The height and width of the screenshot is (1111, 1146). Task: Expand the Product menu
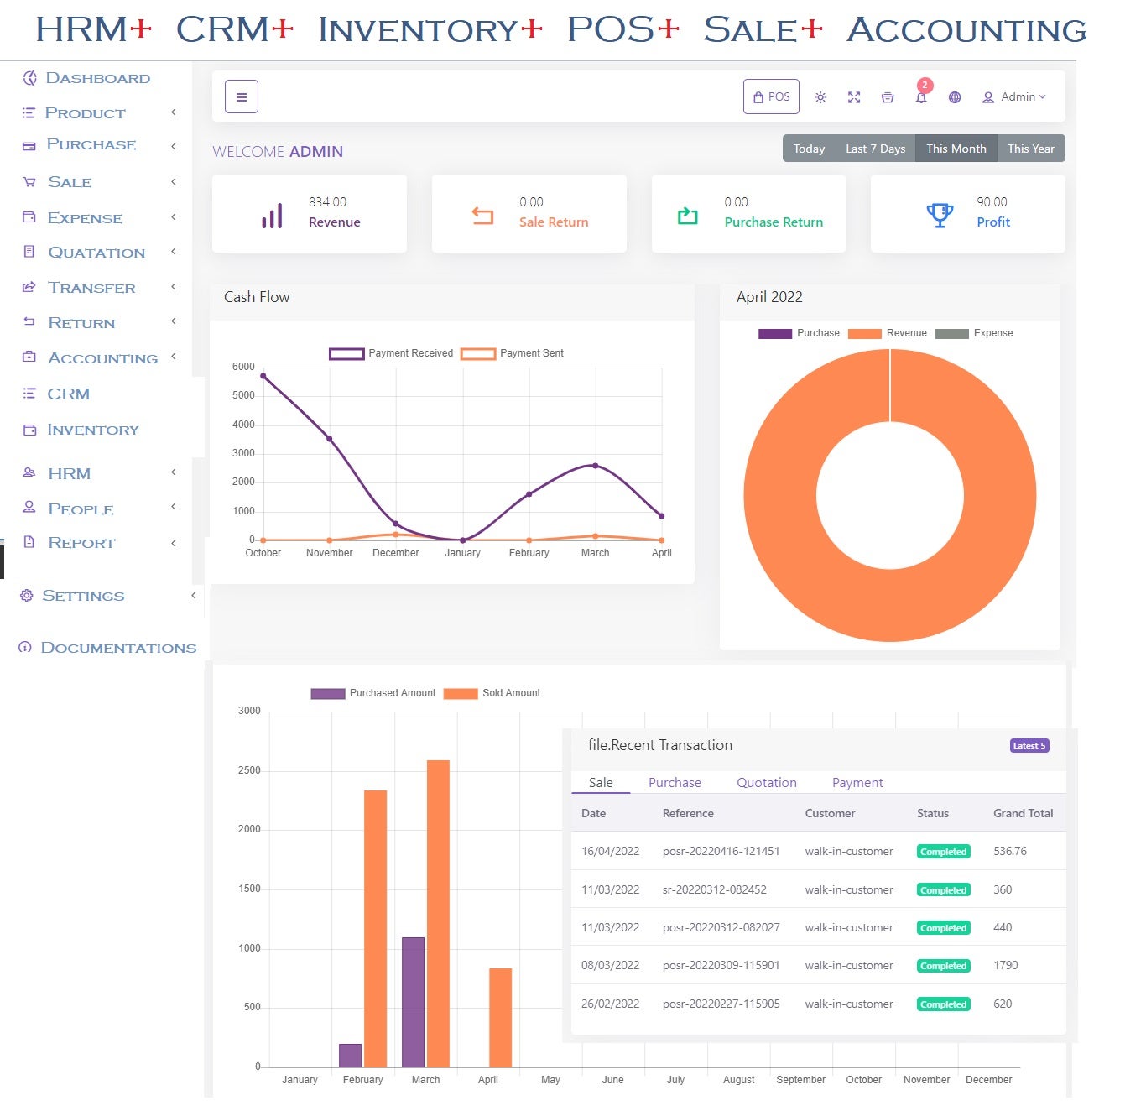85,112
